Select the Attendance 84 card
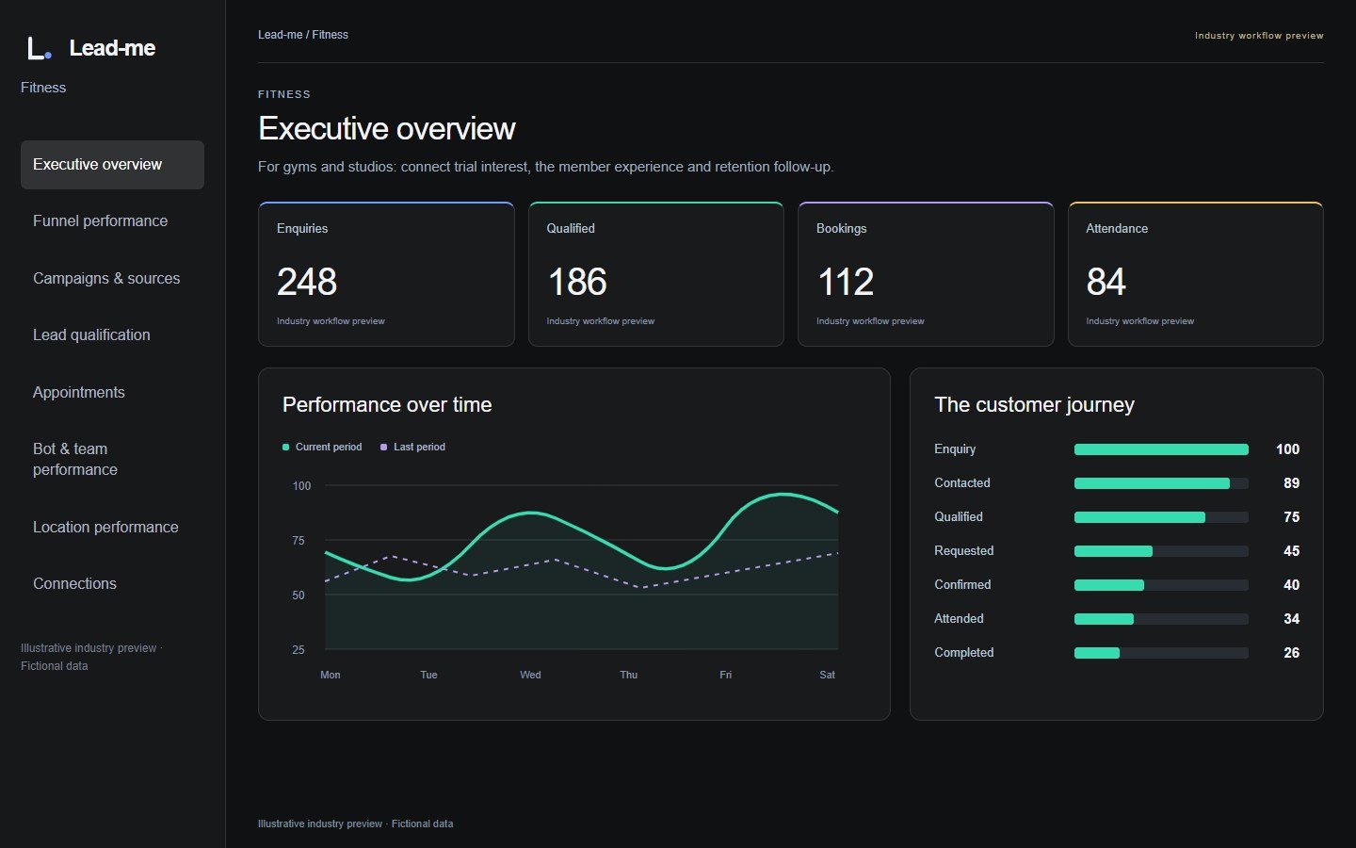The height and width of the screenshot is (848, 1356). pos(1196,274)
